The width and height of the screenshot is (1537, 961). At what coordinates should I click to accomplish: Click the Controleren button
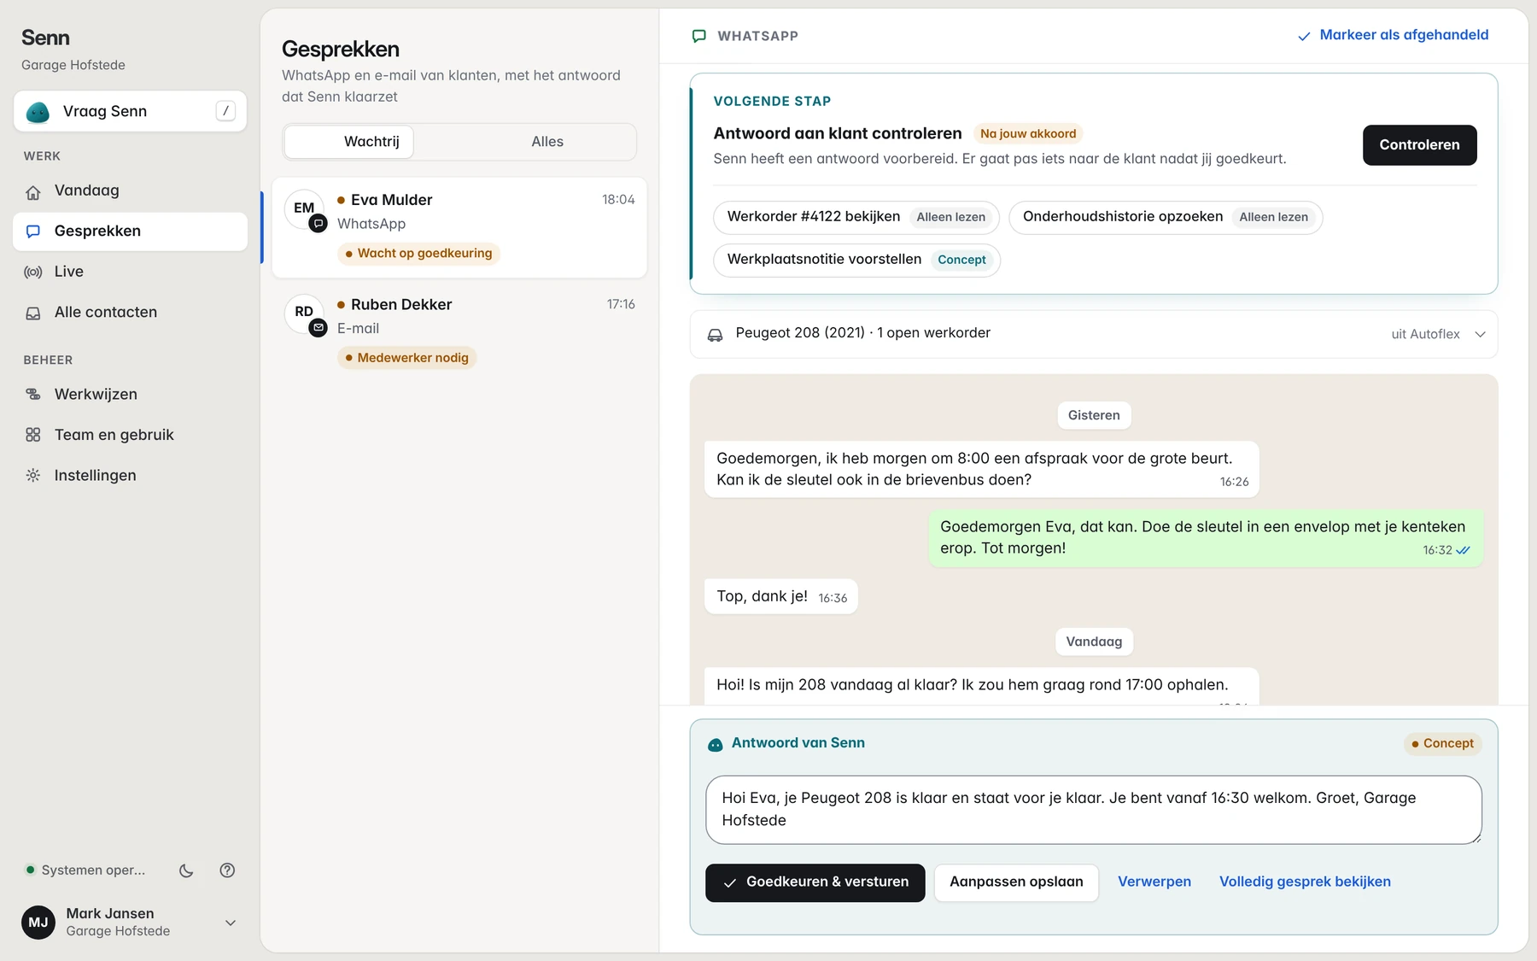pos(1419,145)
